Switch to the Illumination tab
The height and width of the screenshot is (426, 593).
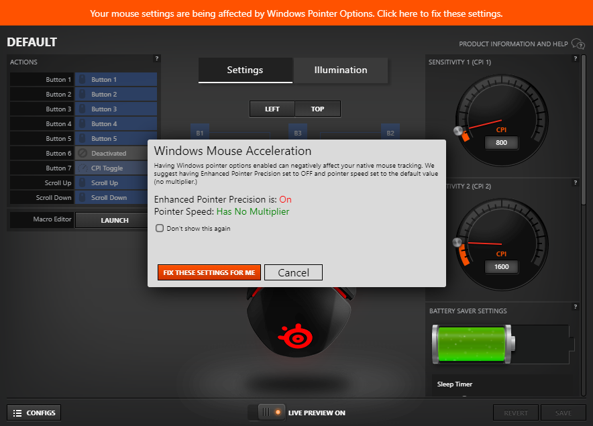(x=341, y=70)
